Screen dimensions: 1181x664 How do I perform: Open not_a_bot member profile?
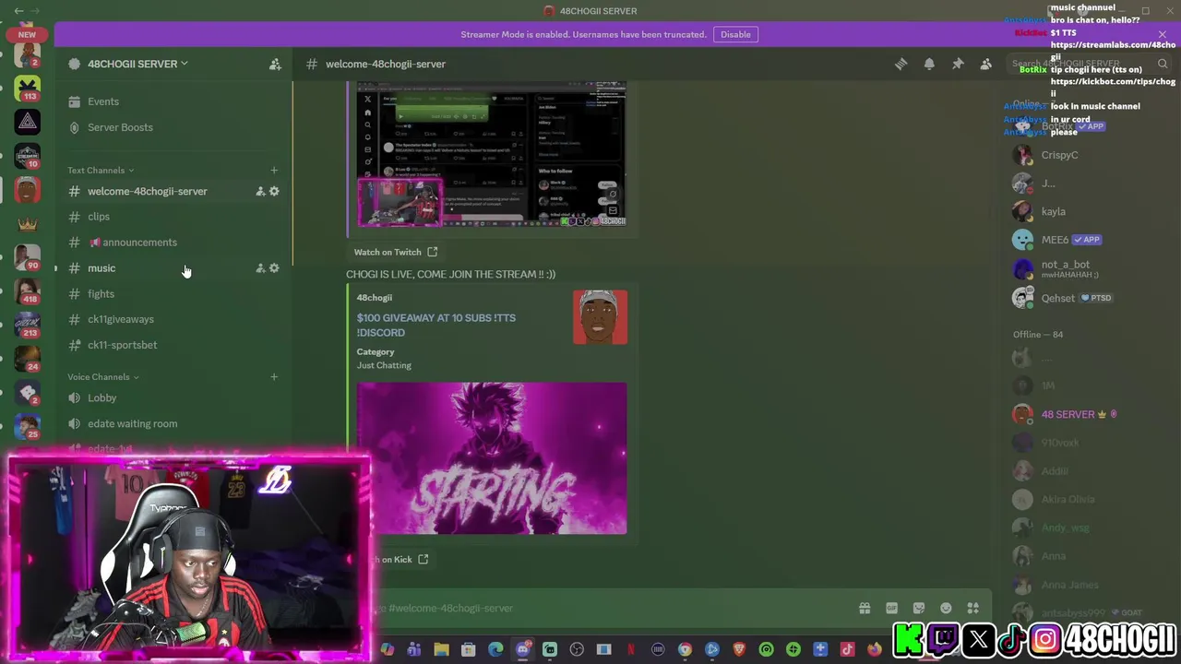(1091, 268)
